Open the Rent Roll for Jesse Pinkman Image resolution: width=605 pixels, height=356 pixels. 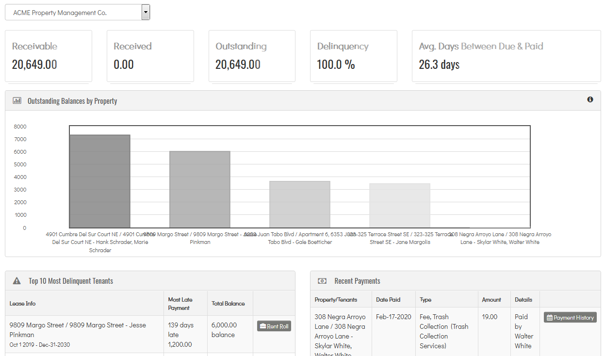click(274, 326)
